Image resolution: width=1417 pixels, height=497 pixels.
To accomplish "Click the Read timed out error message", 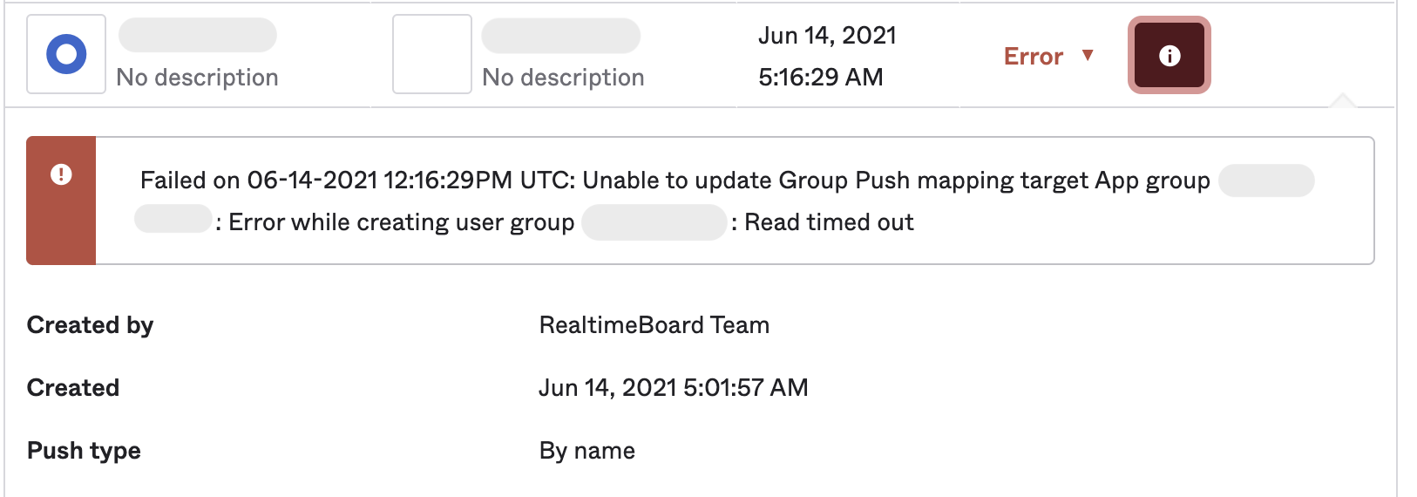I will [829, 222].
